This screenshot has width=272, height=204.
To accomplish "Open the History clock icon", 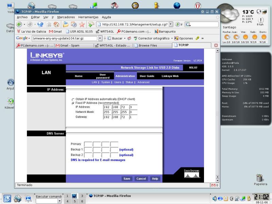I will point(74,24).
